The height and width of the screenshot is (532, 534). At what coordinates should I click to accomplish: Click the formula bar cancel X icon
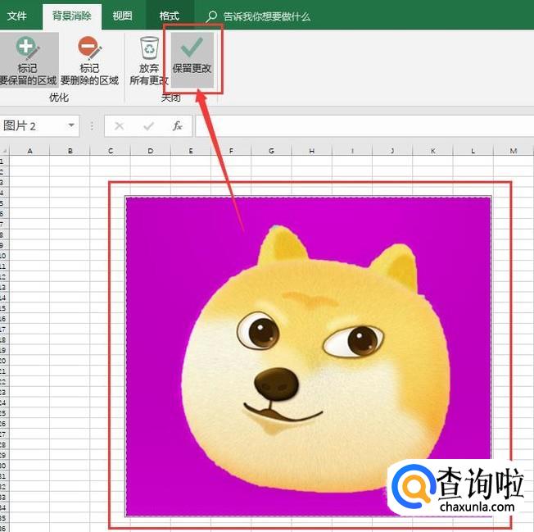(120, 126)
